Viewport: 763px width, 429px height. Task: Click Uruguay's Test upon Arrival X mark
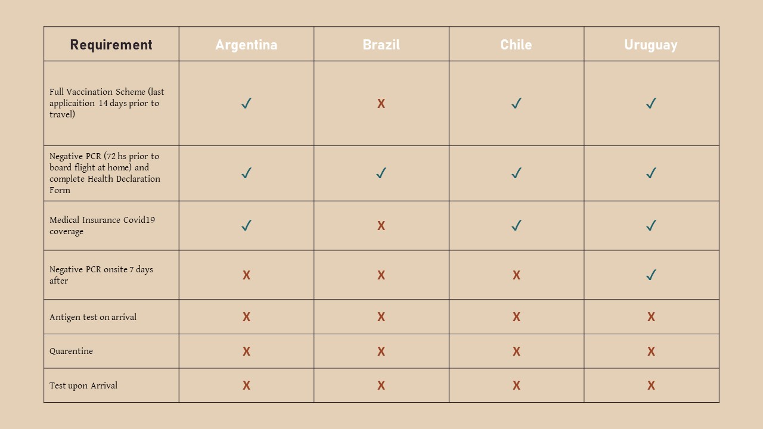651,386
